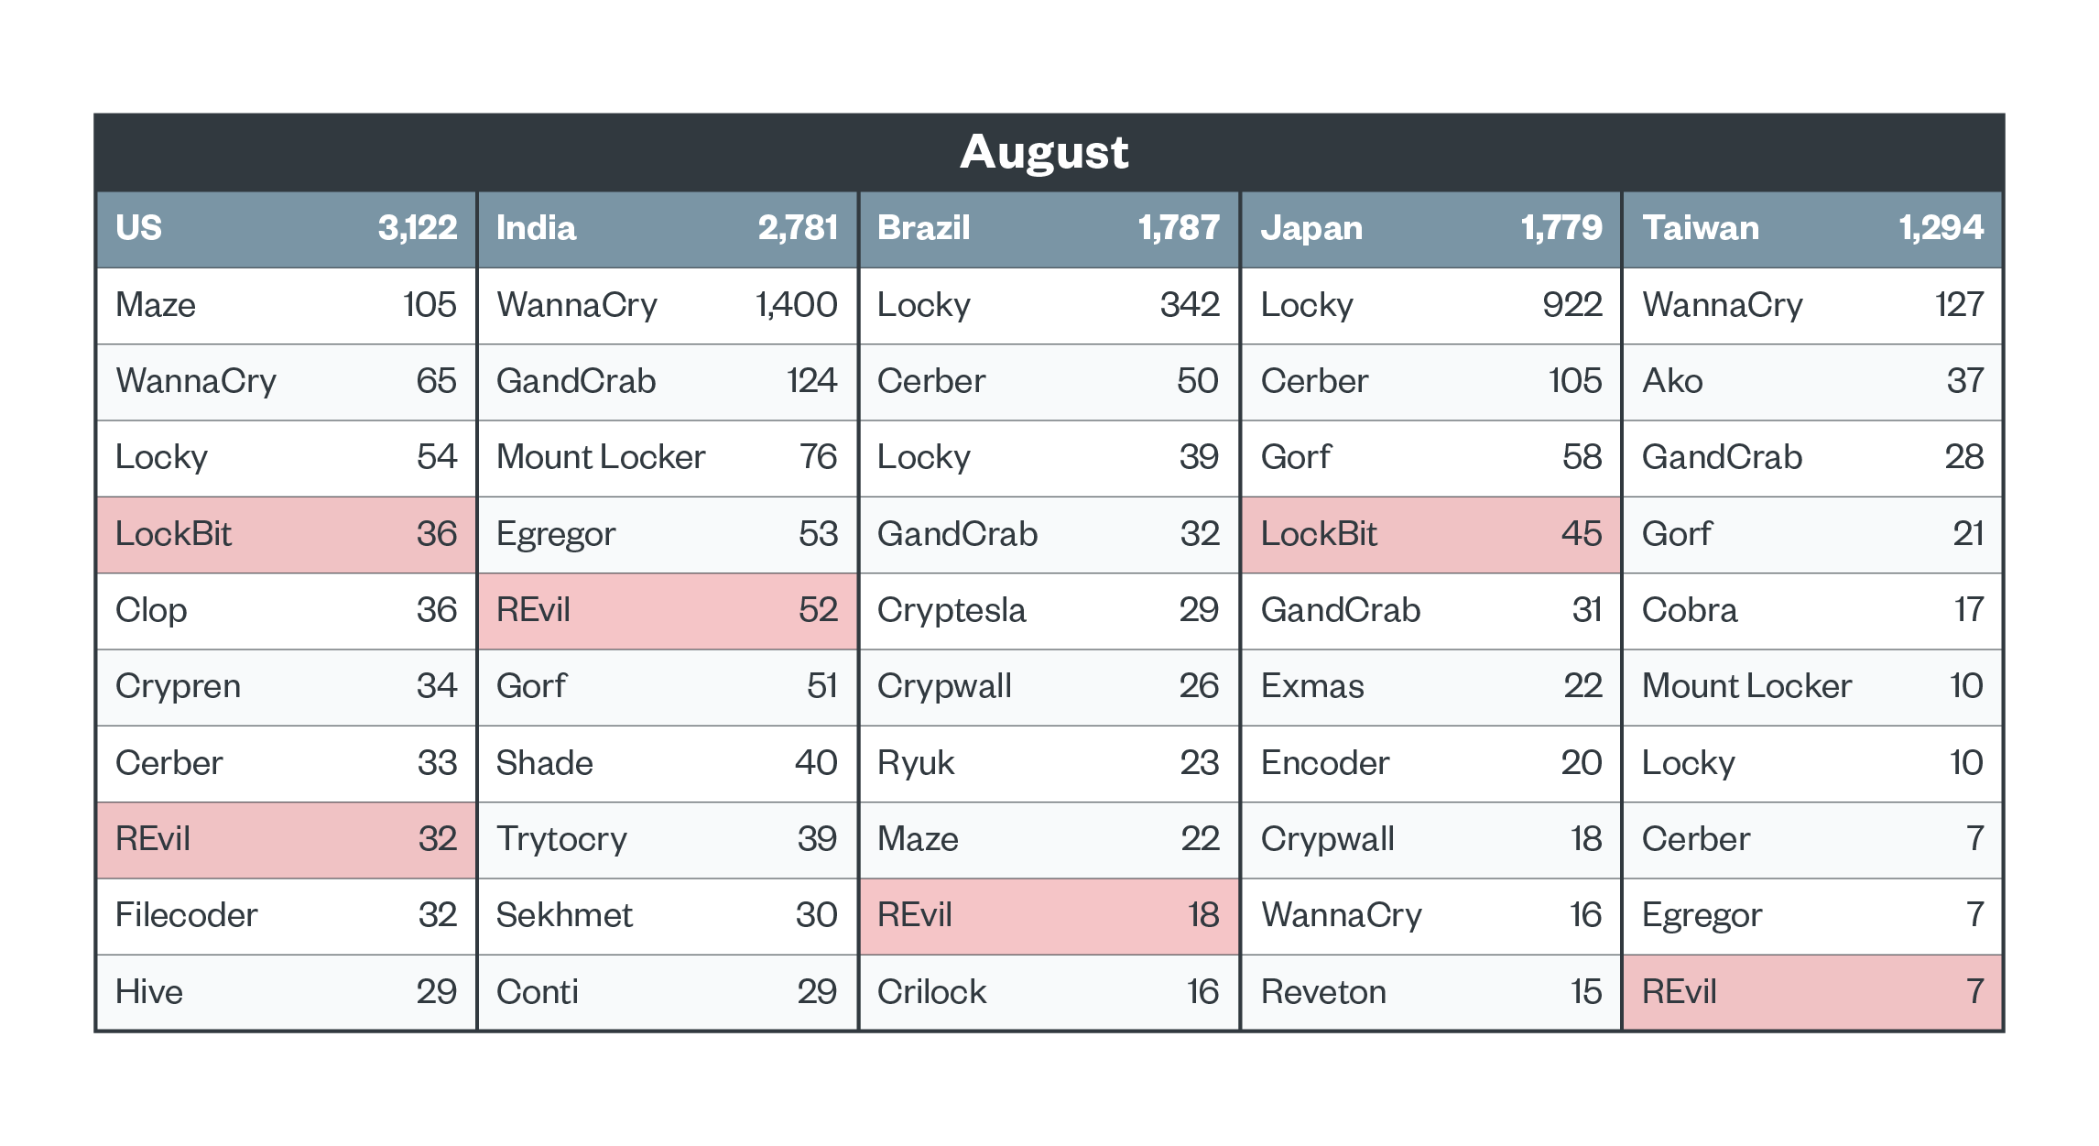Click highlighted REvil row in Taiwan column
Screen dimensions: 2099x1146
coord(1812,992)
